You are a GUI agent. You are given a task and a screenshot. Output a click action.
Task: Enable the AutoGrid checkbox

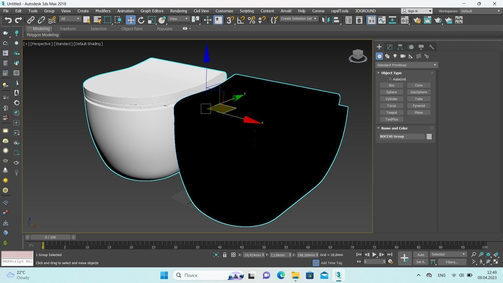[390, 79]
